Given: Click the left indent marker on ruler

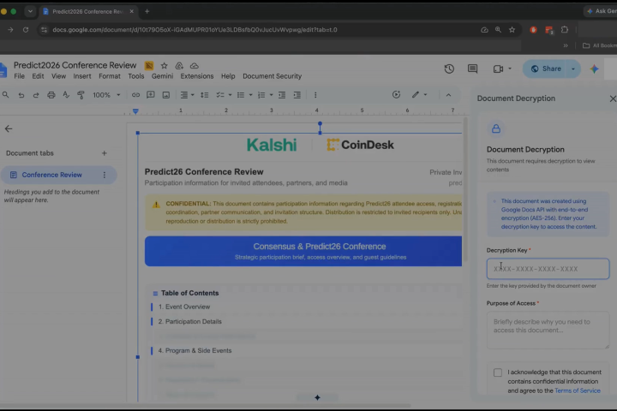Looking at the screenshot, I should point(135,111).
